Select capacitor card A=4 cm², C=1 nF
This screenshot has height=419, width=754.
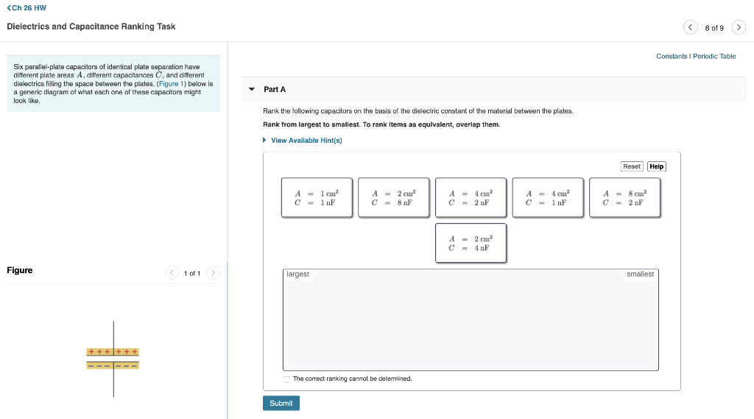(548, 197)
